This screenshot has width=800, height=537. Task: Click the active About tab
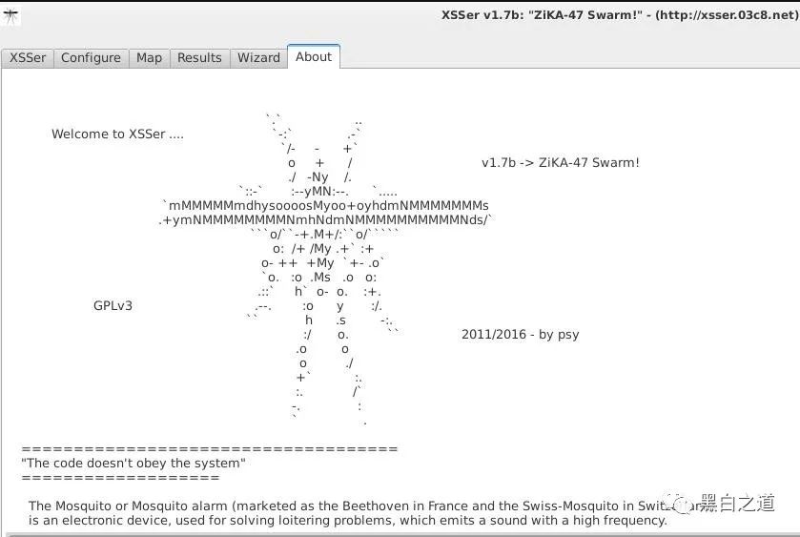[x=314, y=56]
